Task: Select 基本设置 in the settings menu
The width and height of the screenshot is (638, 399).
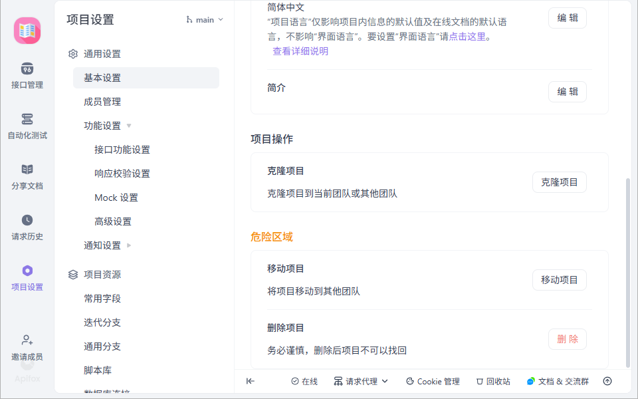Action: pos(146,78)
